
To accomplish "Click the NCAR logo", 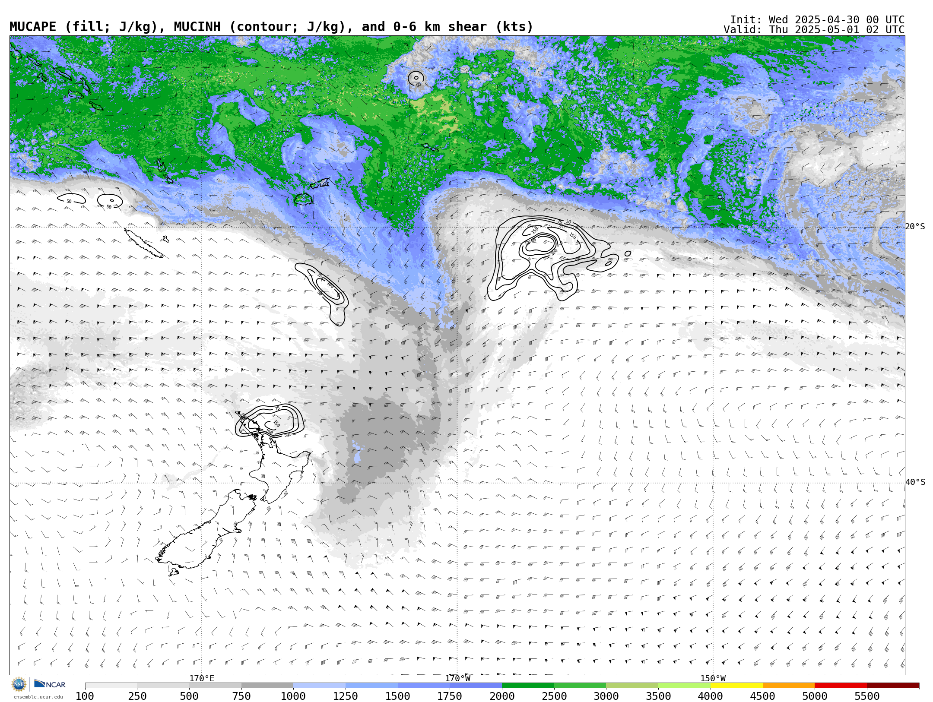I will coord(50,684).
